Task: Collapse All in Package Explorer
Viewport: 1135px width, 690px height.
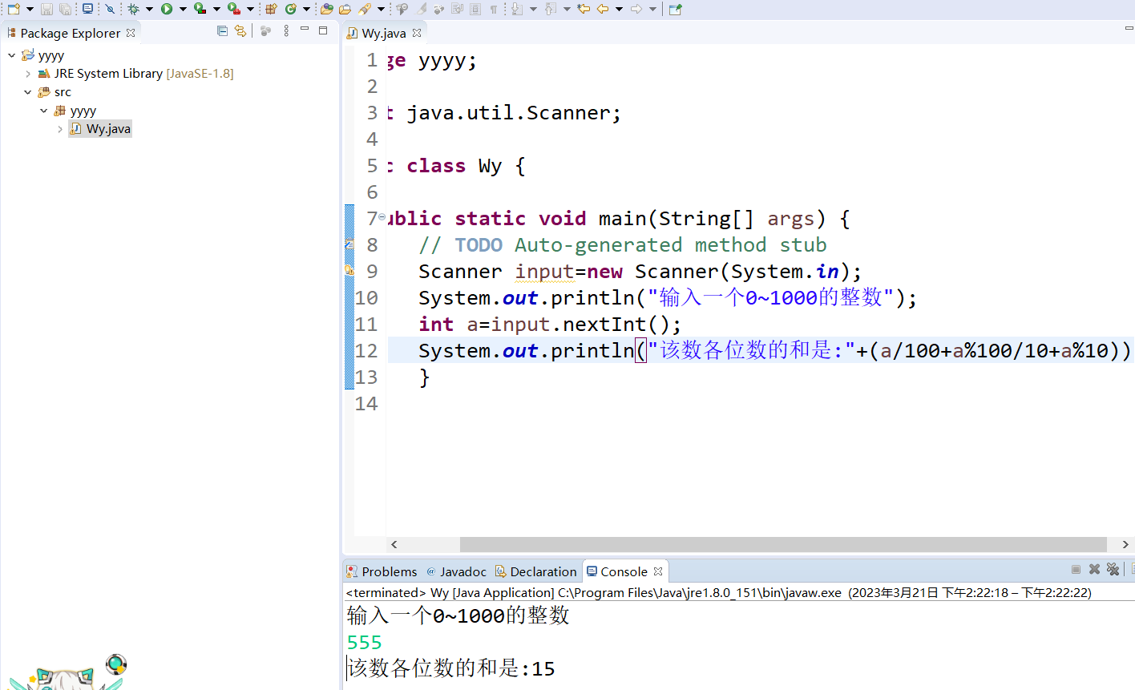Action: (x=222, y=31)
